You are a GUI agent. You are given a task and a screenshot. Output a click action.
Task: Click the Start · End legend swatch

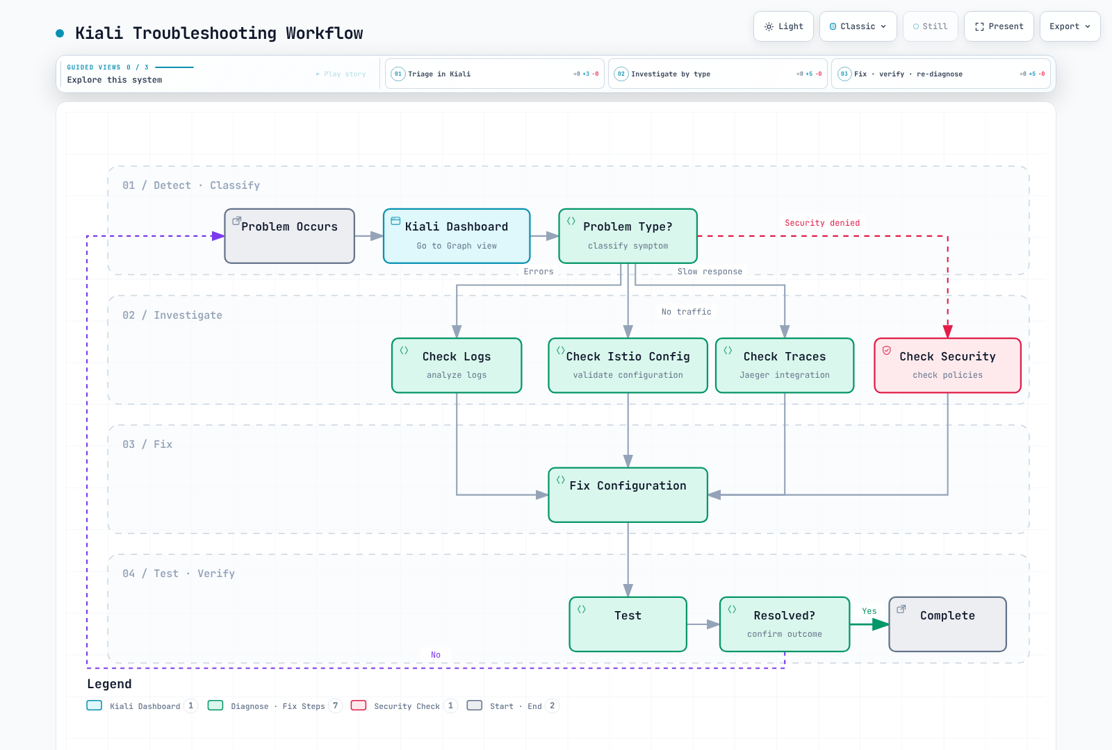(475, 706)
